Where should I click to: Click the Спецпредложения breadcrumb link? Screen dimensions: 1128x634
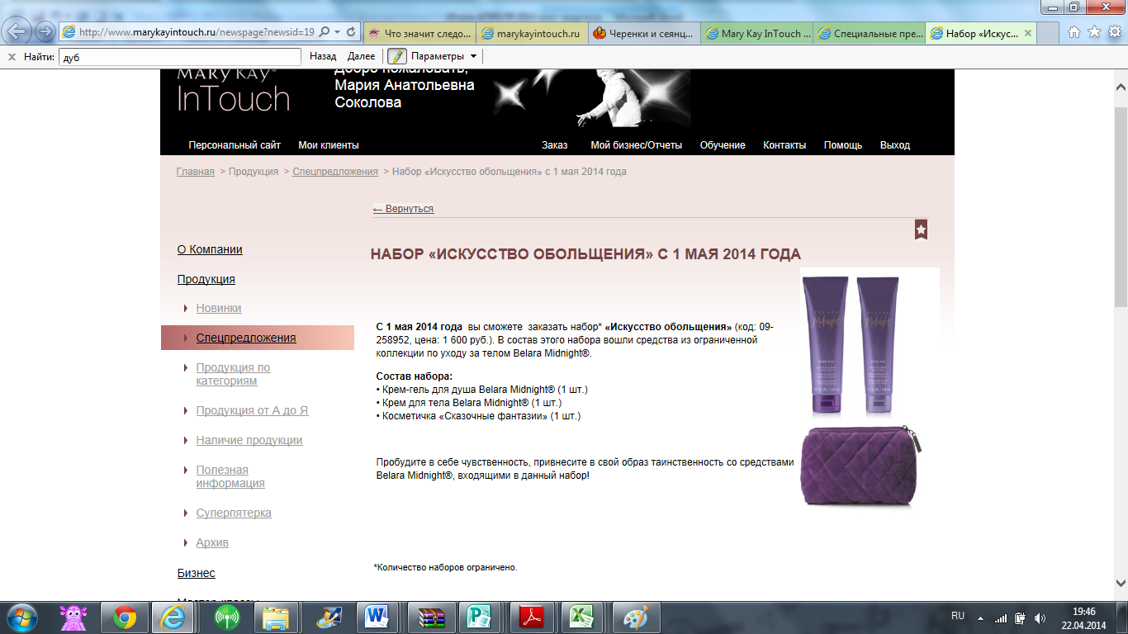[x=335, y=172]
